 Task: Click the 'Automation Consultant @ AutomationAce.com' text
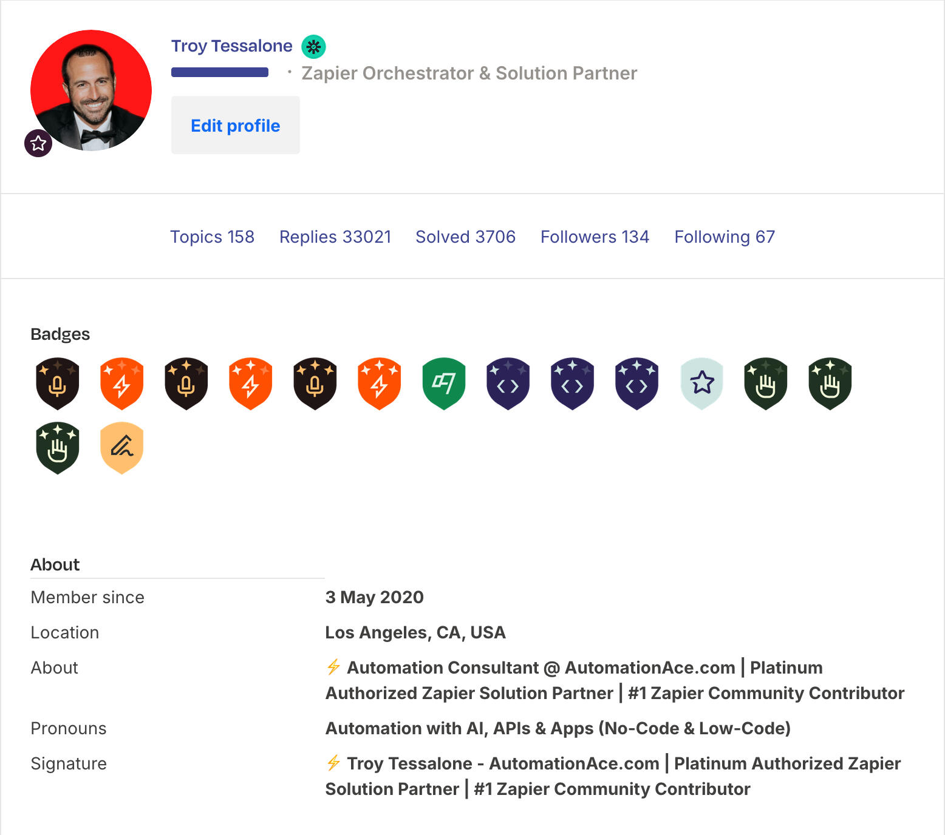coord(541,668)
